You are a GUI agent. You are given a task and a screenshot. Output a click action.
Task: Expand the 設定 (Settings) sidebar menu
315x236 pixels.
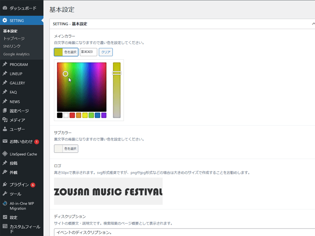point(5,217)
